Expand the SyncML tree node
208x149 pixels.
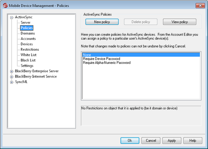click(12, 82)
